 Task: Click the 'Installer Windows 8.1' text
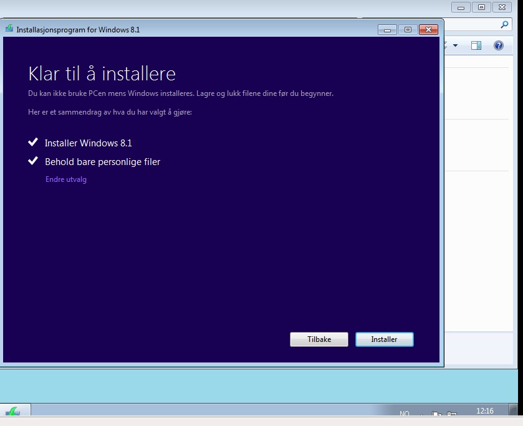click(89, 143)
